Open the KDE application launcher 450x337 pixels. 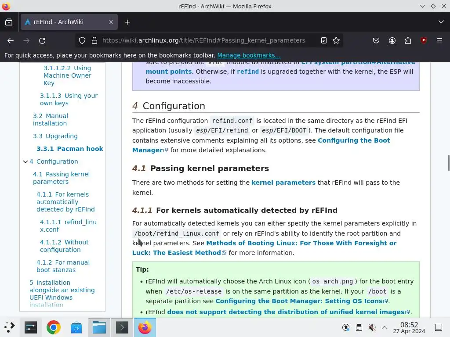[10, 327]
